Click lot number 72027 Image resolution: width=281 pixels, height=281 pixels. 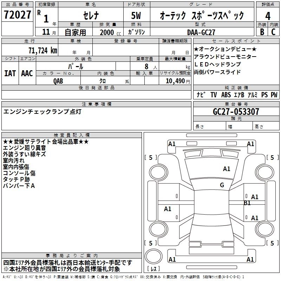point(17,15)
